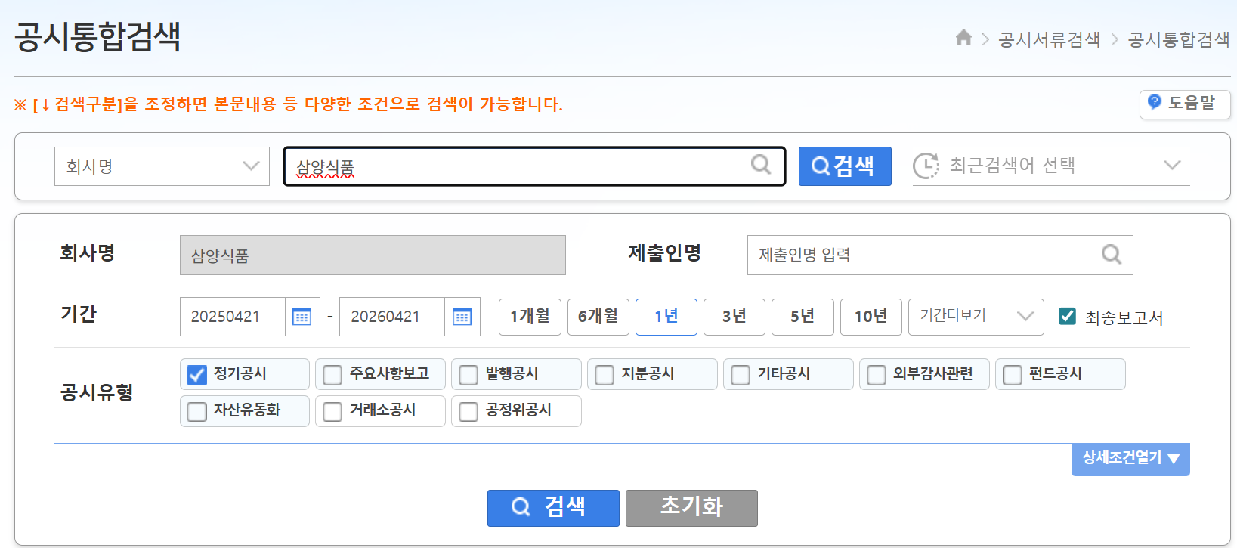The width and height of the screenshot is (1237, 548).
Task: Click magnifier icon in 제출인명 field
Action: tap(1111, 255)
